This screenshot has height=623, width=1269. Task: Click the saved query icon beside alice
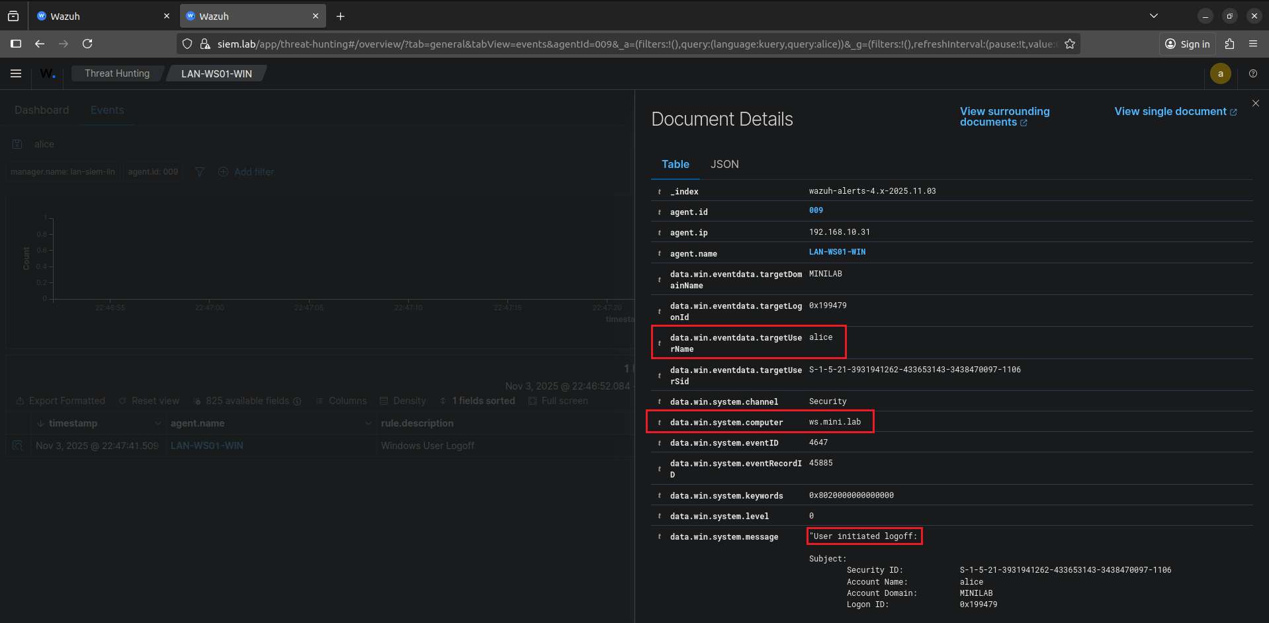[x=17, y=144]
